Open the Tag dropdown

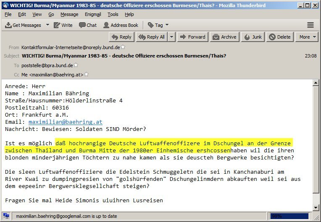coord(158,25)
